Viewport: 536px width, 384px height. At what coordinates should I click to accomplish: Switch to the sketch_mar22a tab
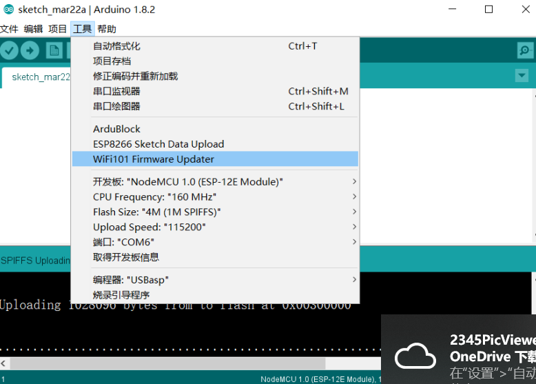(37, 77)
